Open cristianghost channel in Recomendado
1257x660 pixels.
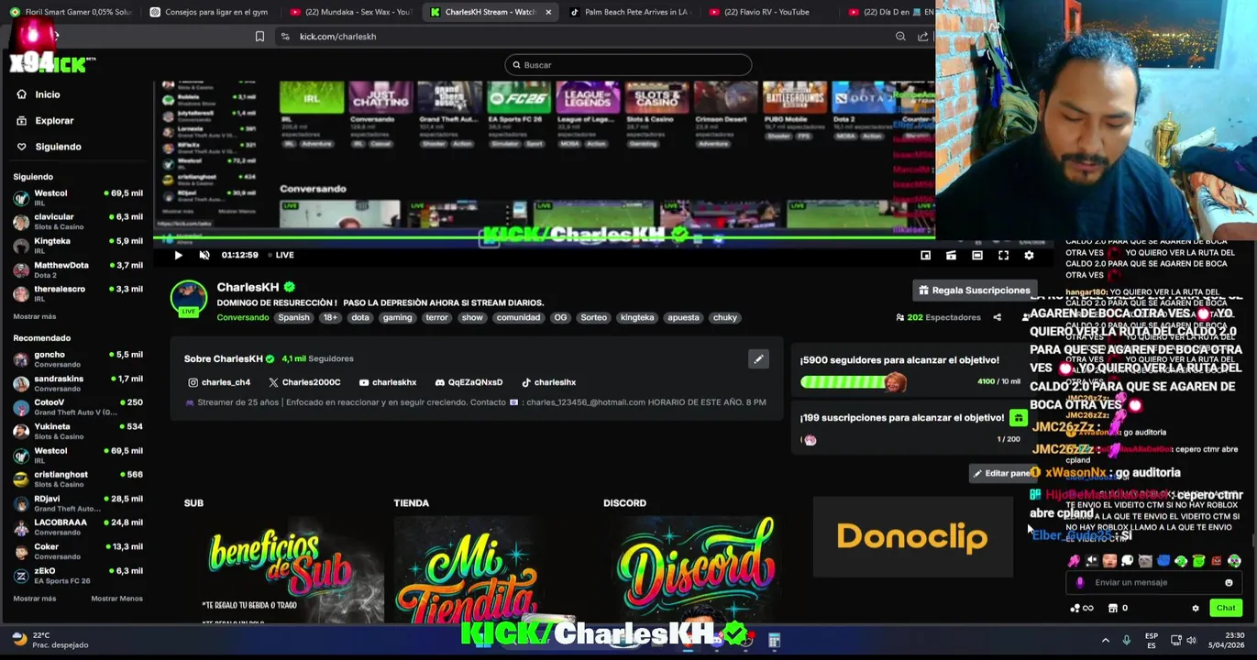click(x=78, y=478)
